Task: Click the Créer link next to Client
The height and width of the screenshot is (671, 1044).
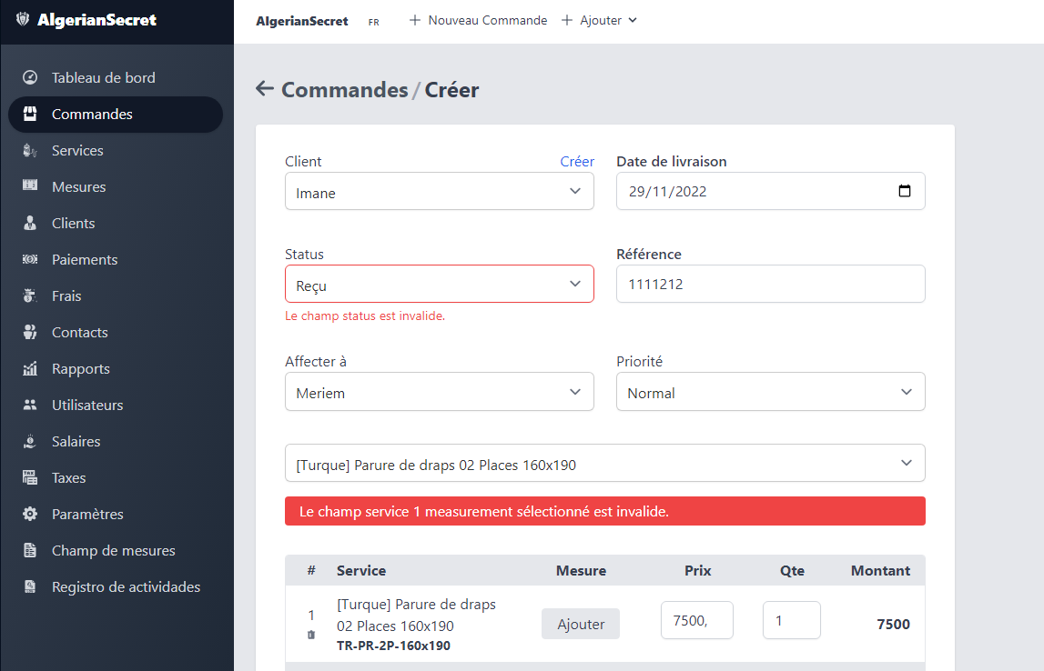Action: click(576, 162)
